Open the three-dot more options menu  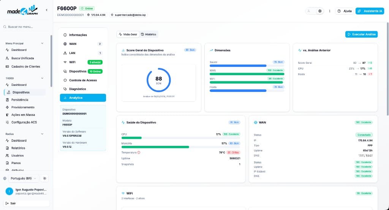329,11
